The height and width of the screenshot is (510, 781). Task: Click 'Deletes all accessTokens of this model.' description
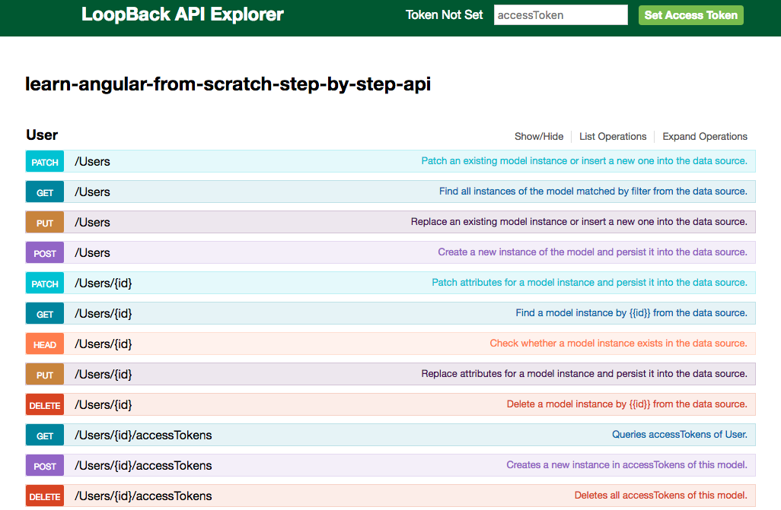(661, 495)
